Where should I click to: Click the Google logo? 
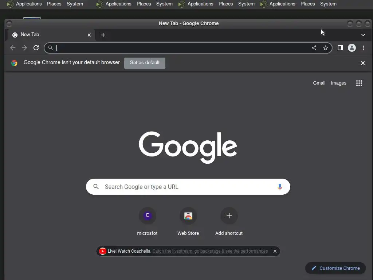point(188,147)
